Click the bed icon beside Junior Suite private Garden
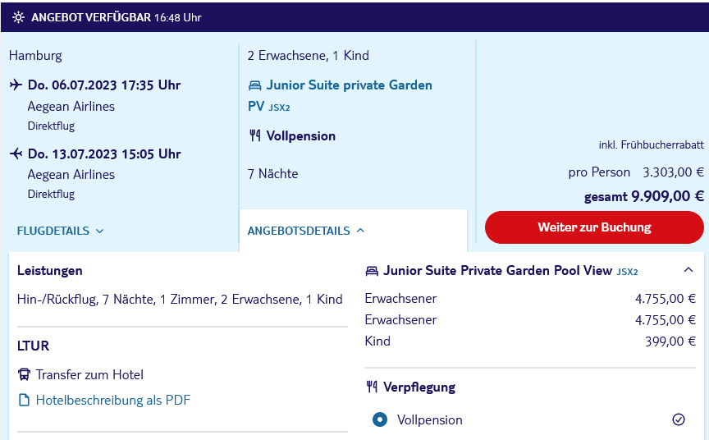709x440 pixels. click(x=255, y=85)
